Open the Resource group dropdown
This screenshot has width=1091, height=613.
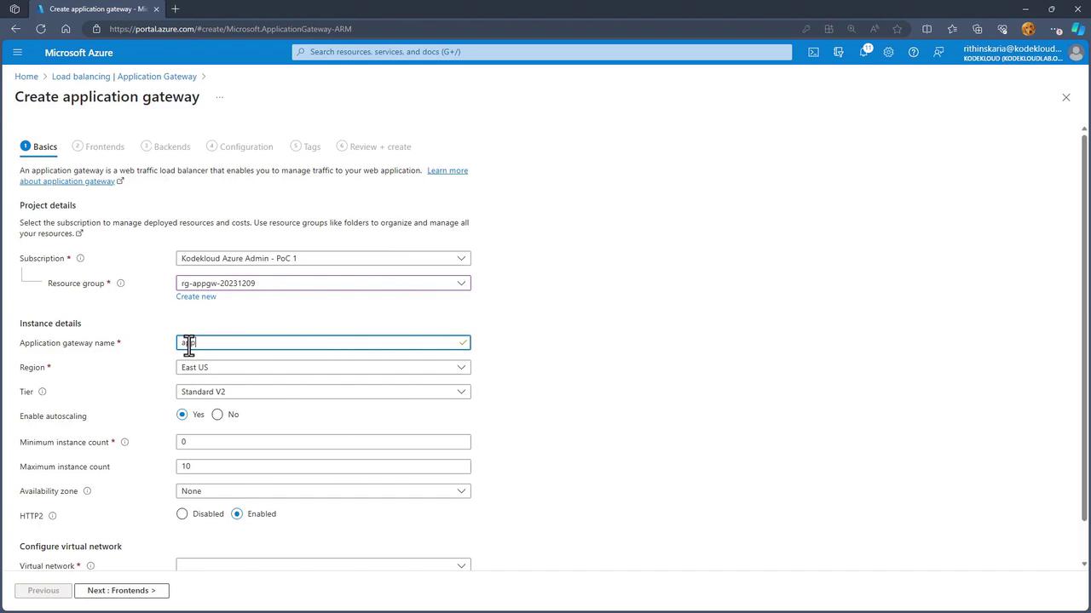click(323, 284)
